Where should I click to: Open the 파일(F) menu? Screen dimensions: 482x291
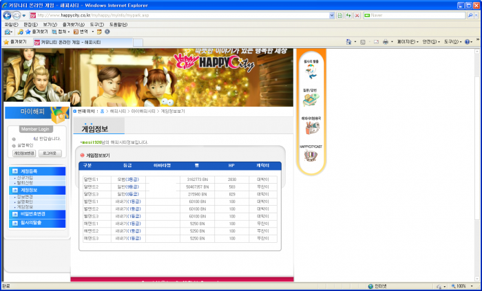point(11,24)
